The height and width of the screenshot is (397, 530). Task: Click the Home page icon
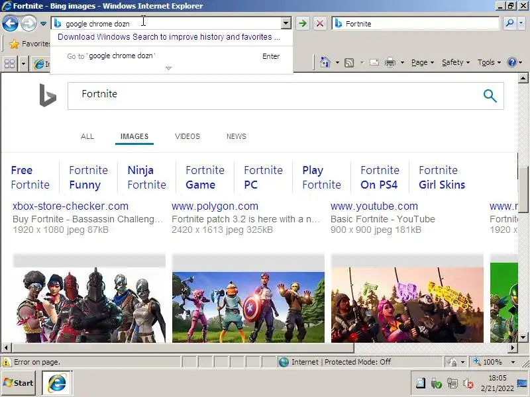(x=325, y=62)
